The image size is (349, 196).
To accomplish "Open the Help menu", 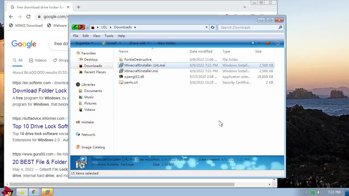I will click(121, 36).
